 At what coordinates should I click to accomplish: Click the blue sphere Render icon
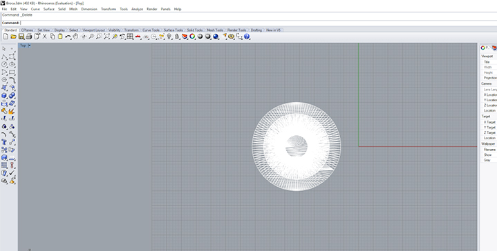coord(216,37)
